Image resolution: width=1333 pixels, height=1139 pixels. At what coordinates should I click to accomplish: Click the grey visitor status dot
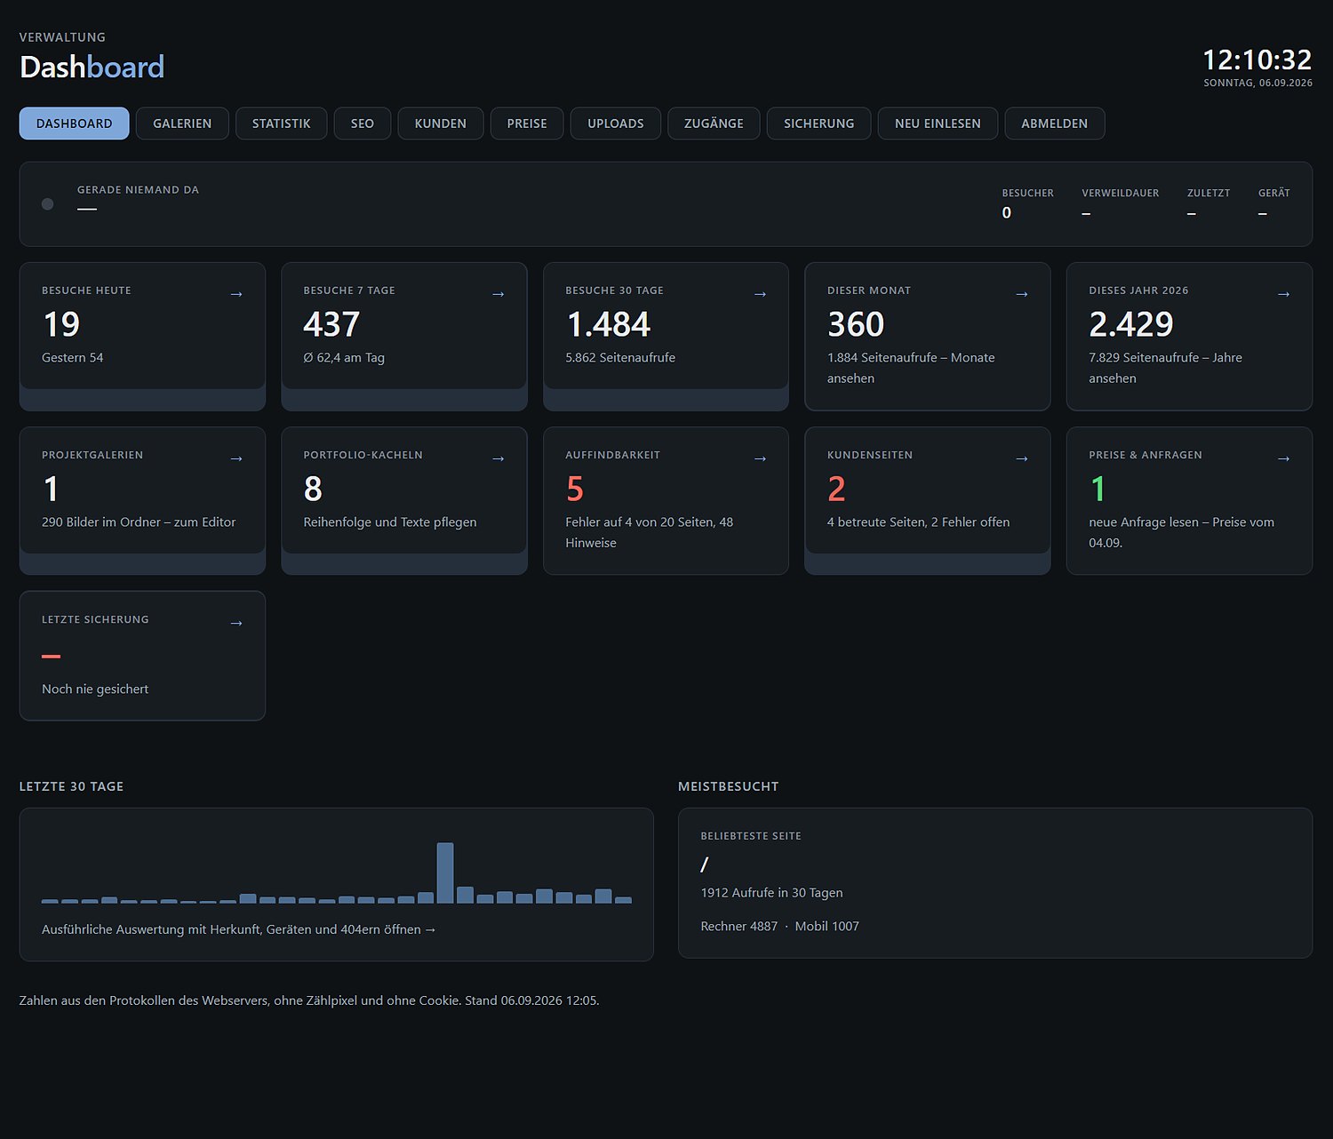pyautogui.click(x=48, y=204)
